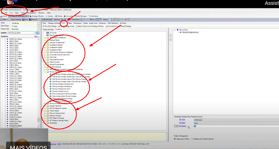Open the Window menu

[x=41, y=13]
